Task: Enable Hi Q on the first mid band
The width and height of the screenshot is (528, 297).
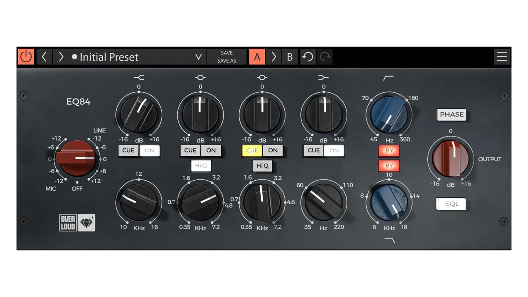Action: pyautogui.click(x=201, y=166)
